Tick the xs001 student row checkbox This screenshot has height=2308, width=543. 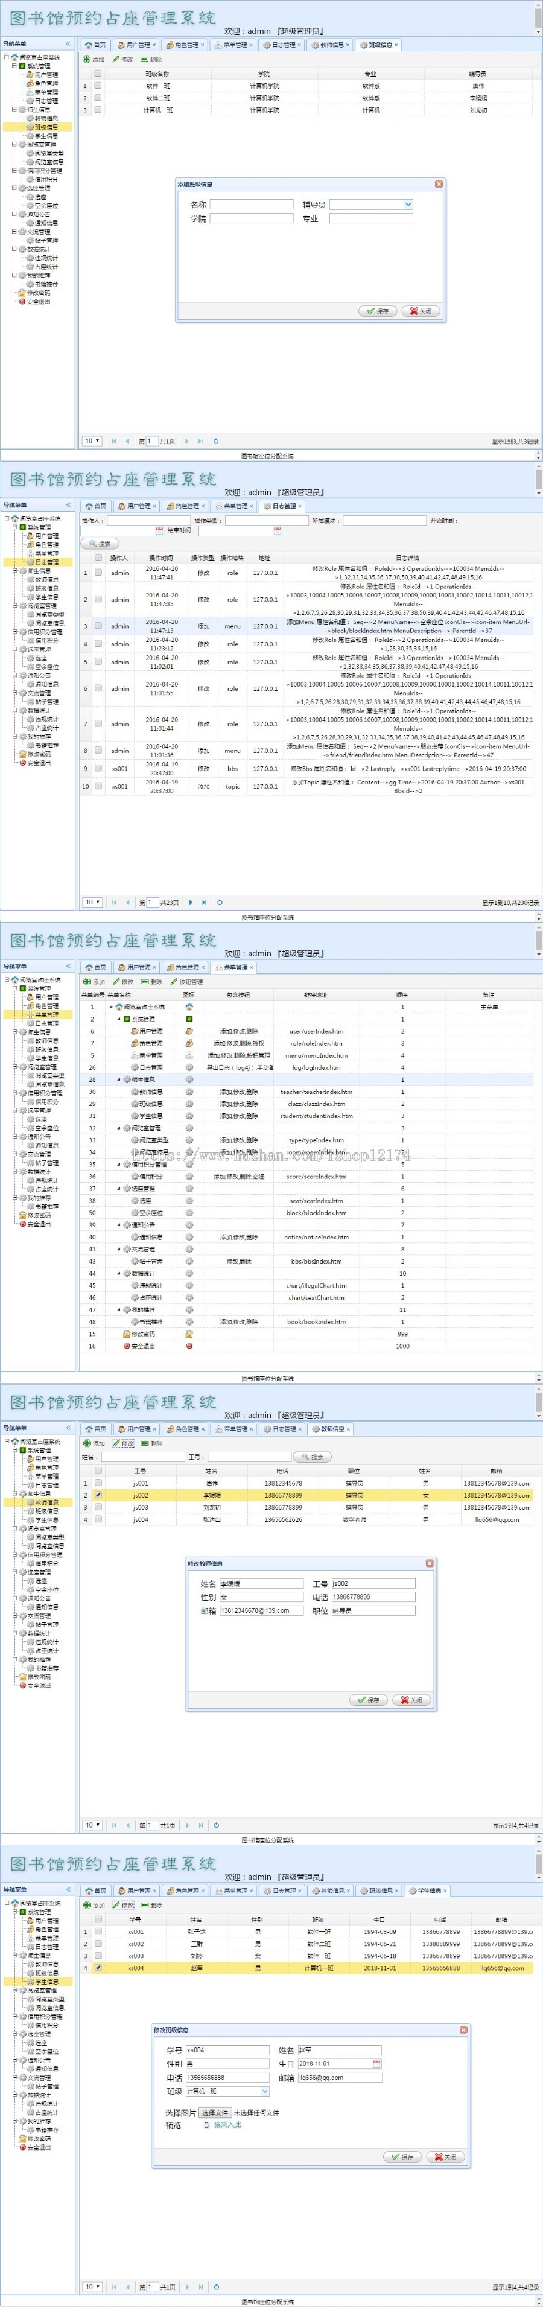(98, 1931)
